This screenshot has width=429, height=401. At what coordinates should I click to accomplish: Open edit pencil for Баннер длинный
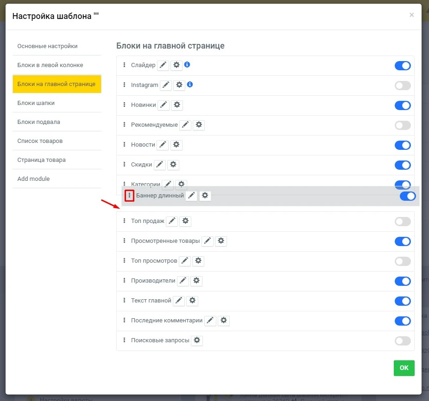click(x=191, y=196)
